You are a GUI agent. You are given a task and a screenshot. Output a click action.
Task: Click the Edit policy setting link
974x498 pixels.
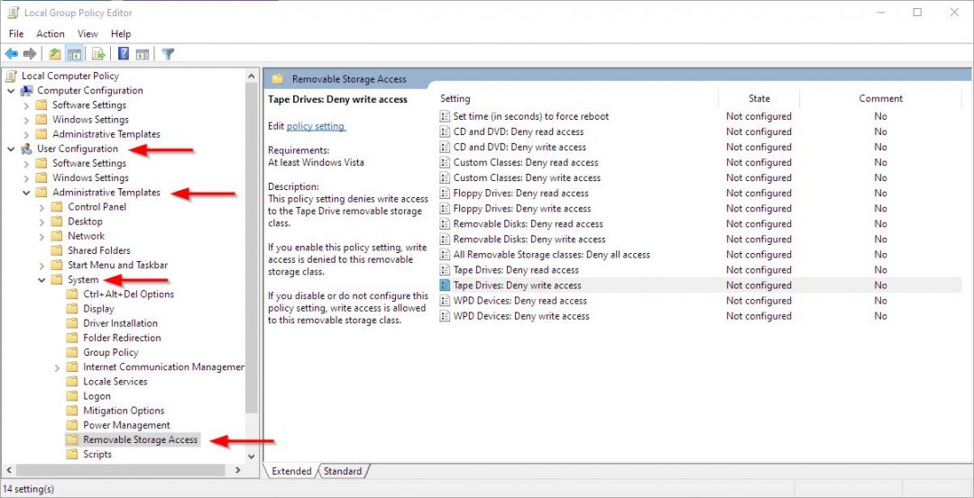(316, 126)
